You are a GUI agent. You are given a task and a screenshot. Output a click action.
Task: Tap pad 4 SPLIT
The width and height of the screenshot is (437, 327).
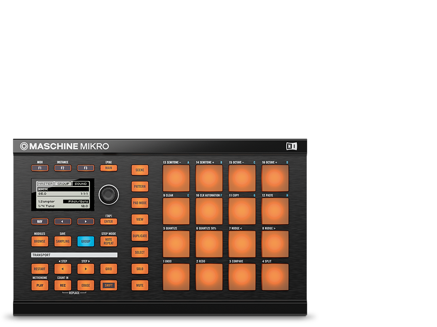pos(275,277)
